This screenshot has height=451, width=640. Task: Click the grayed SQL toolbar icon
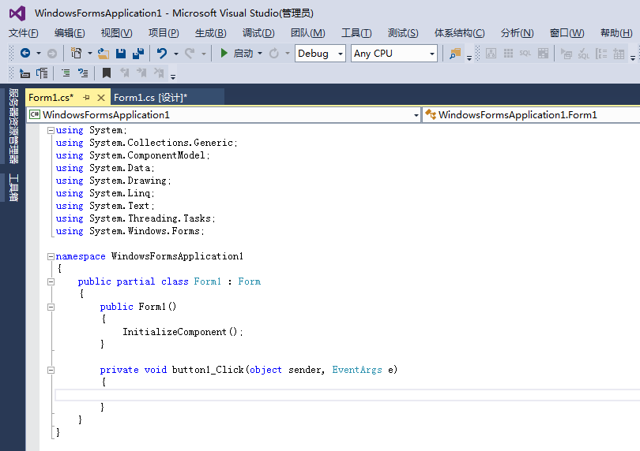[525, 53]
